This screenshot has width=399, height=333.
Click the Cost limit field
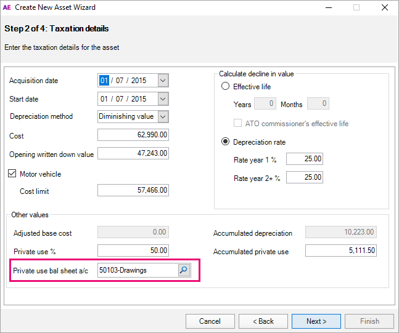[x=133, y=191]
